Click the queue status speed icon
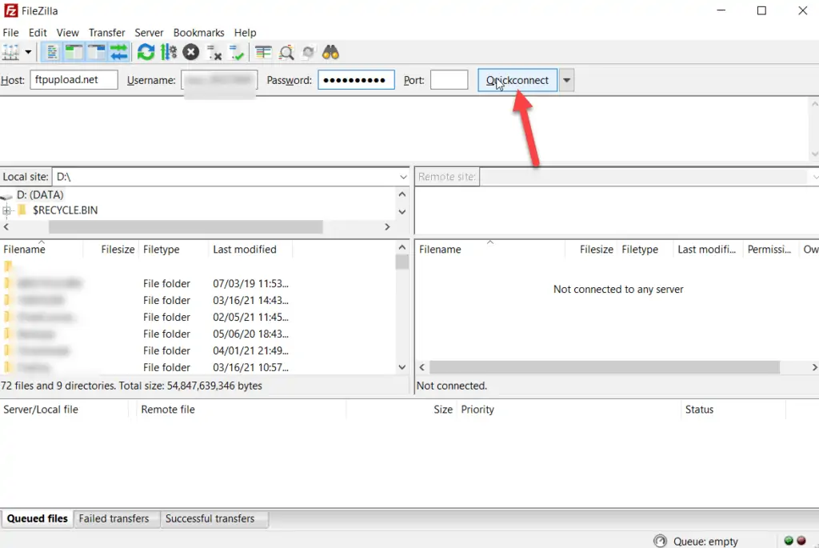The image size is (819, 548). point(660,542)
